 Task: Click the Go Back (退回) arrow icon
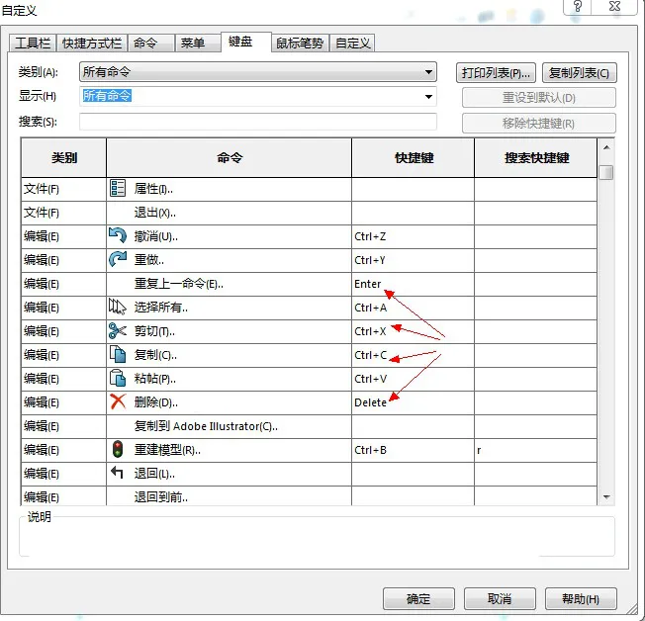118,474
